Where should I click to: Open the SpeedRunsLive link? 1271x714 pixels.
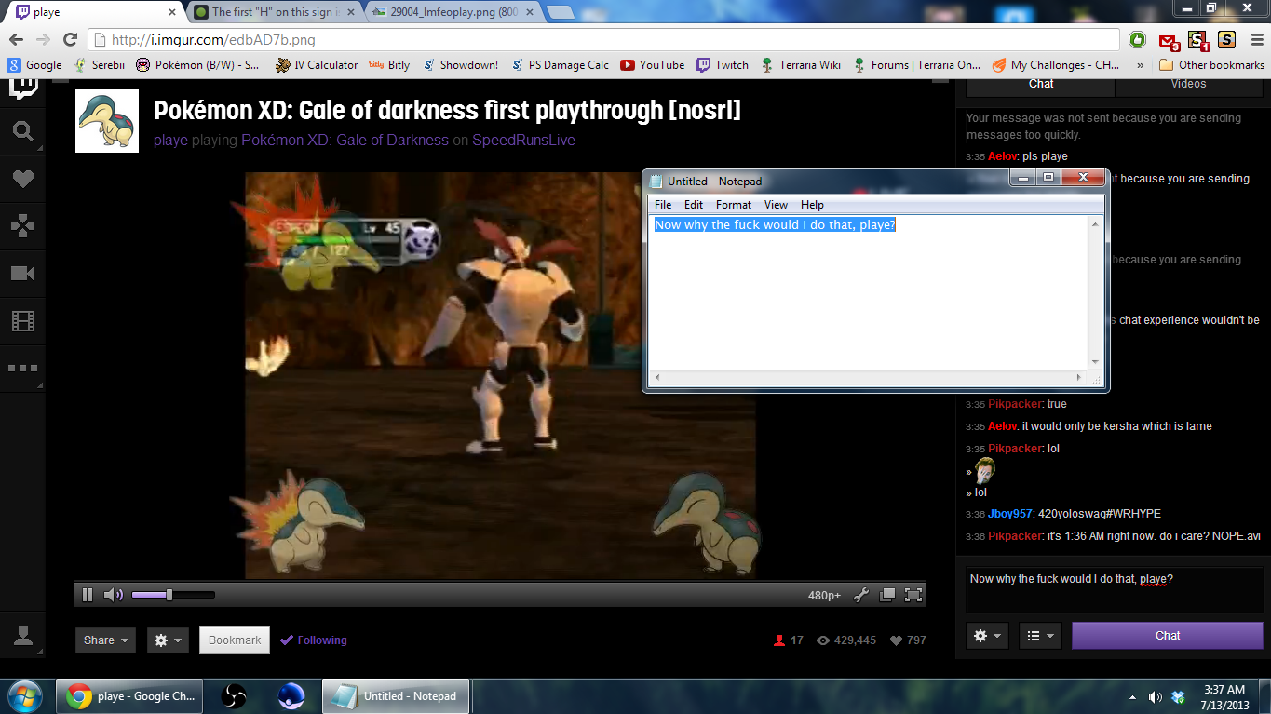pyautogui.click(x=523, y=141)
